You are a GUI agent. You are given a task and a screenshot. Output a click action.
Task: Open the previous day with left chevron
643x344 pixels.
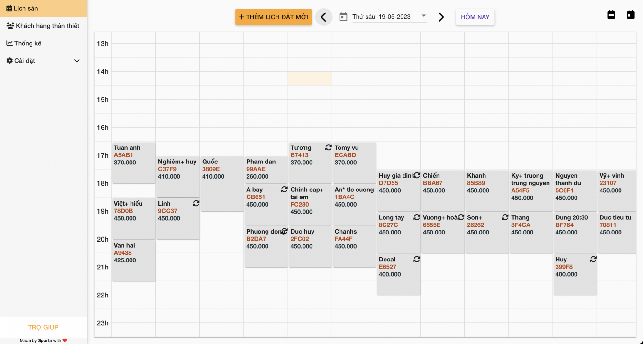(323, 17)
